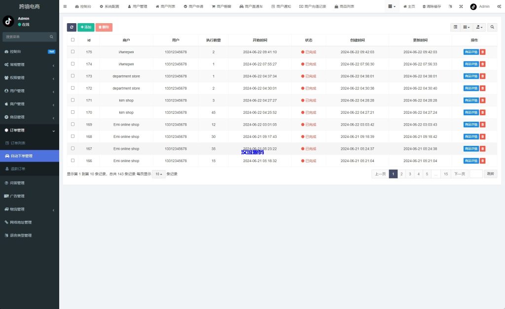Toggle the select-all checkbox in the table header
This screenshot has height=309, width=505.
pos(72,40)
